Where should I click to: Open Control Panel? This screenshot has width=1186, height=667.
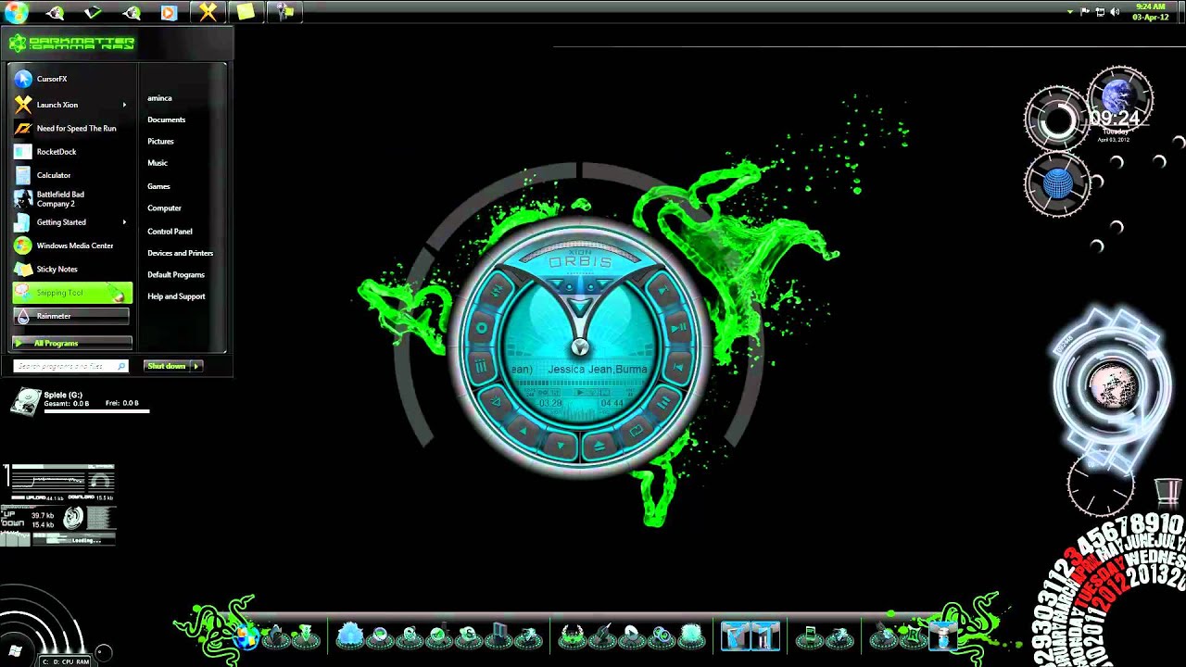coord(170,232)
